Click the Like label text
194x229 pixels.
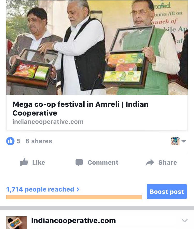[x=39, y=163]
